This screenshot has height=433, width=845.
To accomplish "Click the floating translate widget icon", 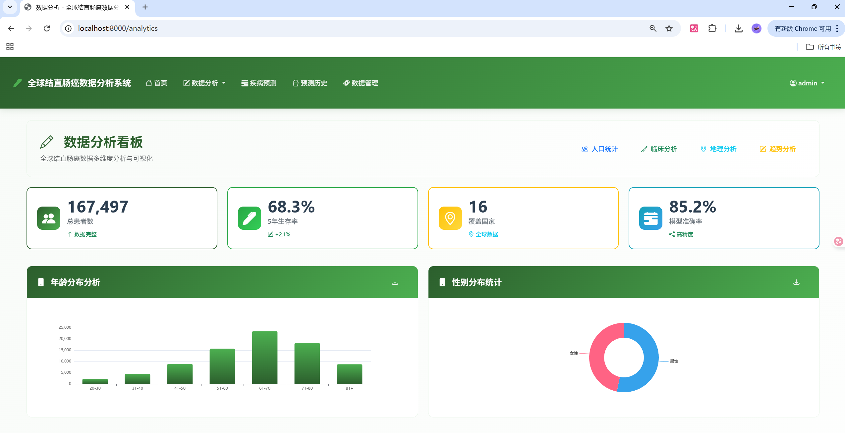I will pyautogui.click(x=838, y=241).
